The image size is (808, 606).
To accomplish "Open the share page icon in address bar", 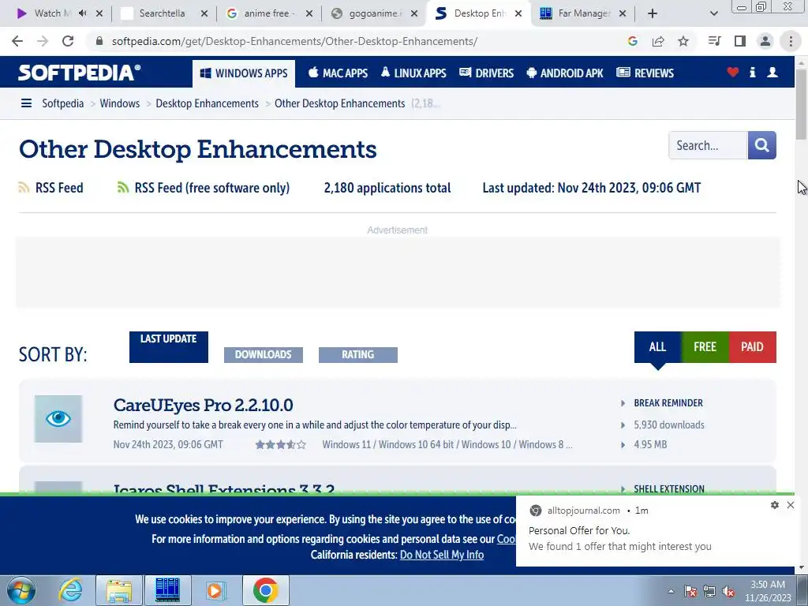I will click(658, 41).
